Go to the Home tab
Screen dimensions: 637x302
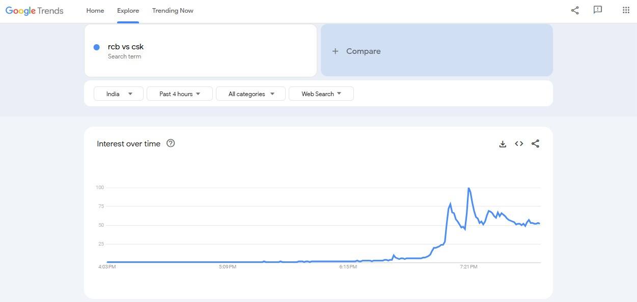(95, 11)
